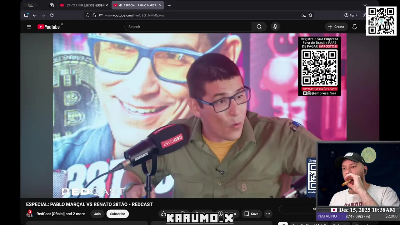
Task: Click the browser forward arrow
Action: pyautogui.click(x=43, y=15)
